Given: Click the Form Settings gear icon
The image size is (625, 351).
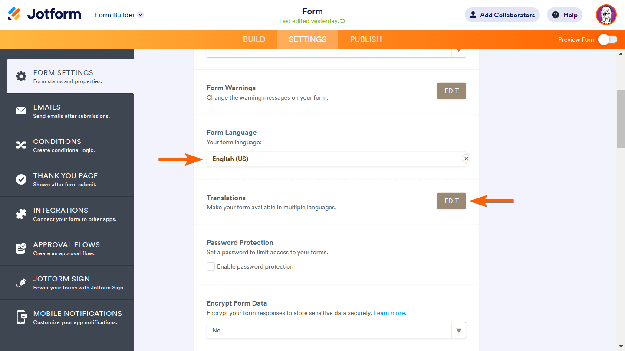Looking at the screenshot, I should pyautogui.click(x=21, y=76).
